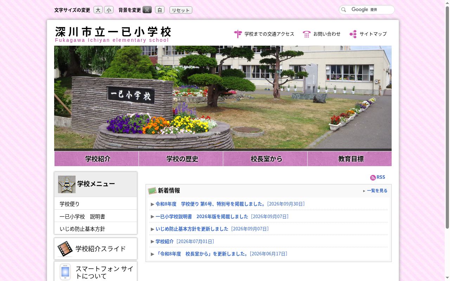Select the 校長室から navigation tab

pos(265,159)
